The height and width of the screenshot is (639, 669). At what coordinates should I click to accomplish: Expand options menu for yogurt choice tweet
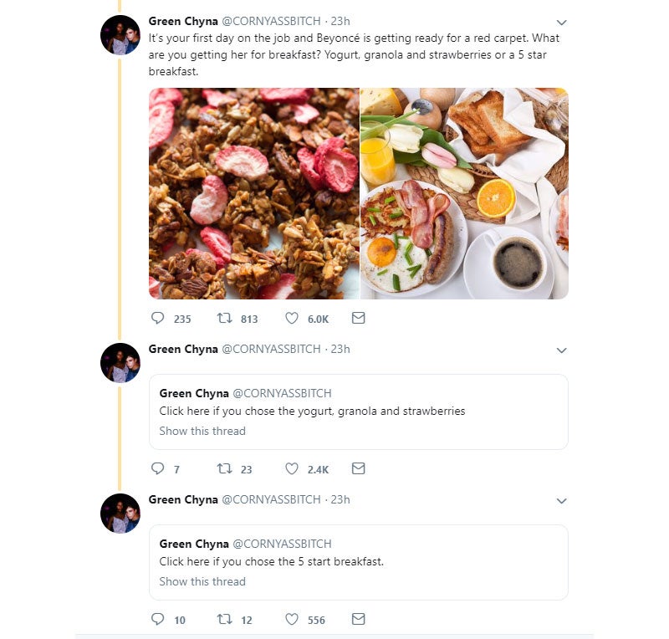point(561,350)
